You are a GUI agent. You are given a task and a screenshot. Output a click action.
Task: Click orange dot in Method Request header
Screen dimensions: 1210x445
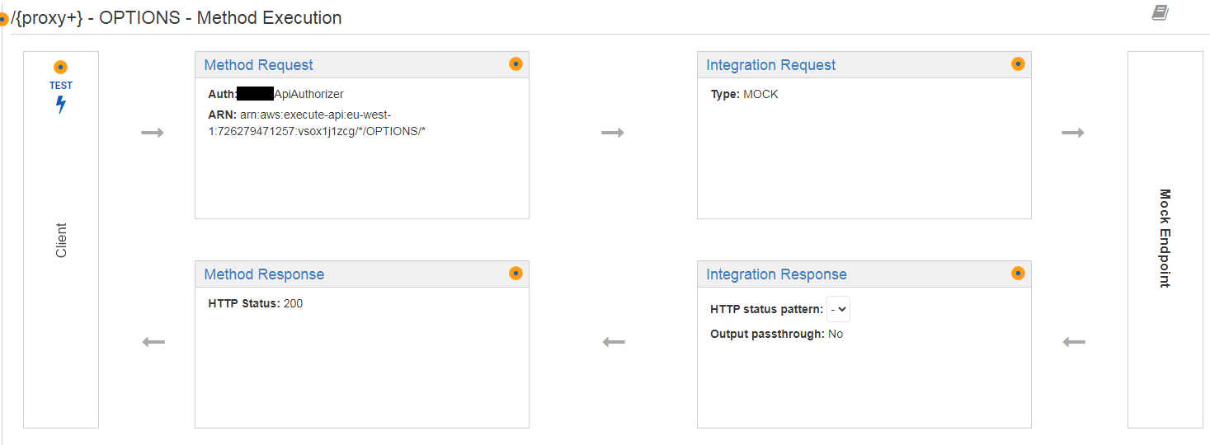(516, 64)
